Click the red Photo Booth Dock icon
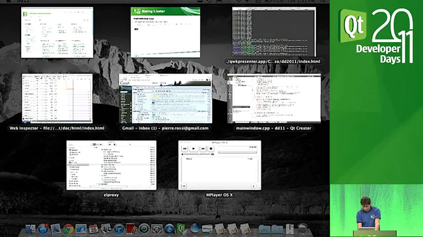Image resolution: width=423 pixels, height=237 pixels. pyautogui.click(x=132, y=229)
